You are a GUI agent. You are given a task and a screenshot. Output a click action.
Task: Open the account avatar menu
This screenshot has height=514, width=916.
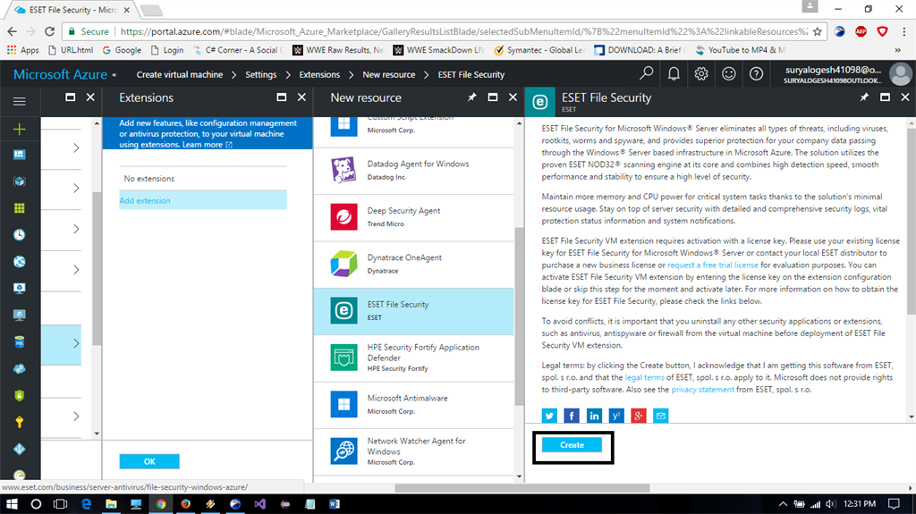click(900, 74)
